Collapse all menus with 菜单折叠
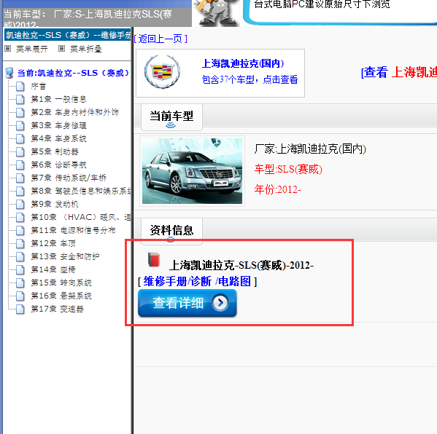 point(86,49)
